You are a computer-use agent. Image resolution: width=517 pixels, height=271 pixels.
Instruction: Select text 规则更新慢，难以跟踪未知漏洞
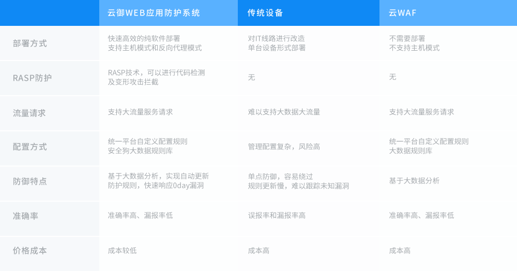298,186
